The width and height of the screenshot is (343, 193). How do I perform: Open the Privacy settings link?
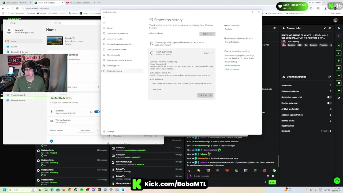pos(231,62)
